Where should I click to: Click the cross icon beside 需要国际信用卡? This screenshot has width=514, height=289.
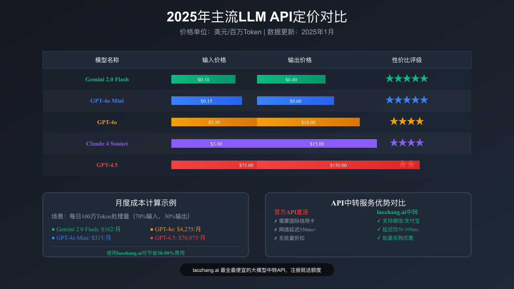(277, 221)
